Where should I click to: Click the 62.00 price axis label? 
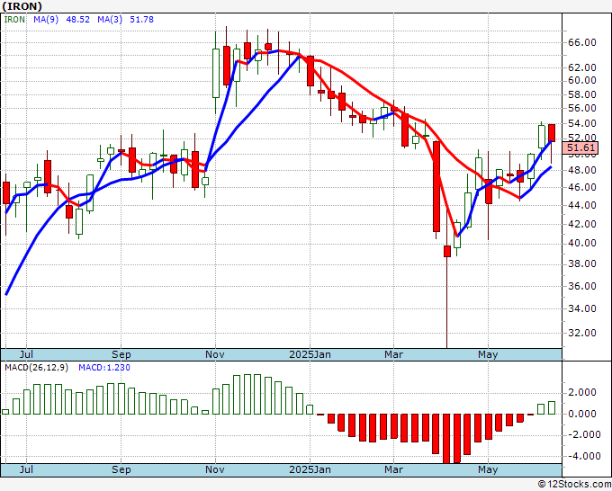(582, 67)
